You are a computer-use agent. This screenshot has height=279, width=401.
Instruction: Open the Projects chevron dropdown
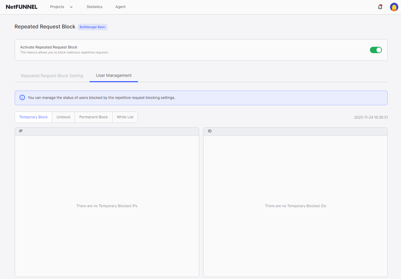(x=71, y=7)
